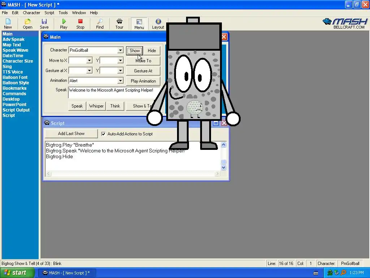Viewport: 370px width, 278px height.
Task: Open a script with the Open icon
Action: pyautogui.click(x=27, y=24)
